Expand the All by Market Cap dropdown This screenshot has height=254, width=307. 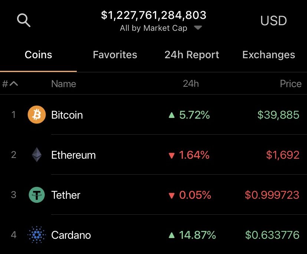click(x=198, y=28)
